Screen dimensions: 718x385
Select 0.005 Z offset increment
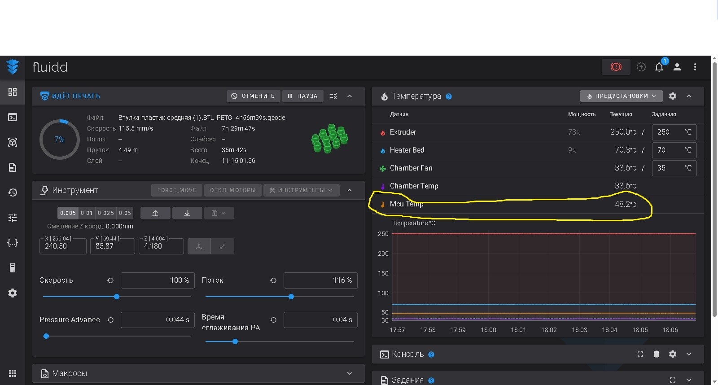click(68, 213)
